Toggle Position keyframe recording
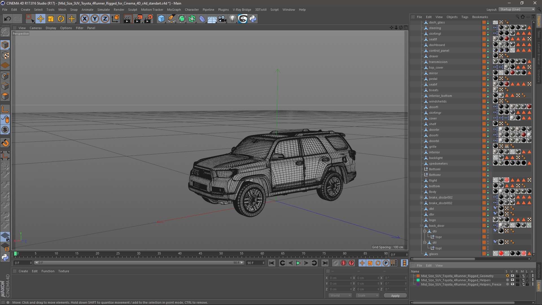 (362, 263)
